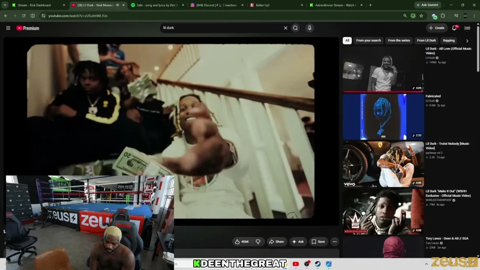This screenshot has height=270, width=480.
Task: Select the 'From your search' chip
Action: 368,40
